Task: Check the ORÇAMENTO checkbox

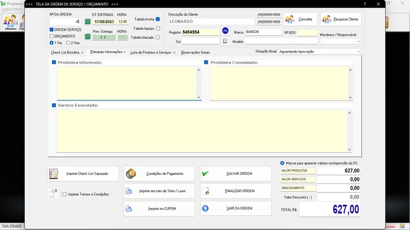Action: 52,36
